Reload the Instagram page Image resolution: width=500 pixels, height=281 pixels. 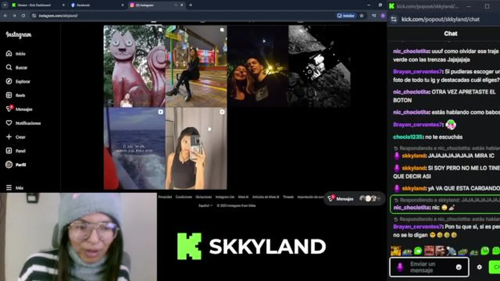(23, 16)
